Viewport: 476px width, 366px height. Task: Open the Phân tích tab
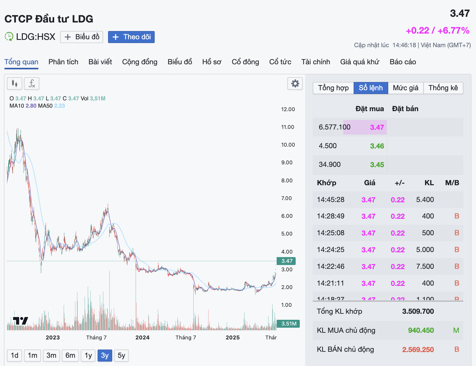click(x=63, y=62)
